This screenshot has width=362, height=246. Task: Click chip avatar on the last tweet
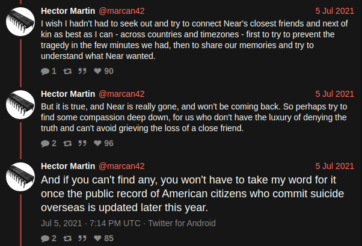click(x=20, y=177)
